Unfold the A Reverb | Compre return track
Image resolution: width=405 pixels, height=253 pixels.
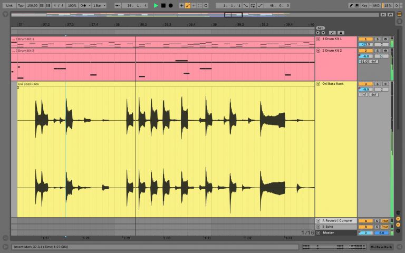pyautogui.click(x=318, y=221)
